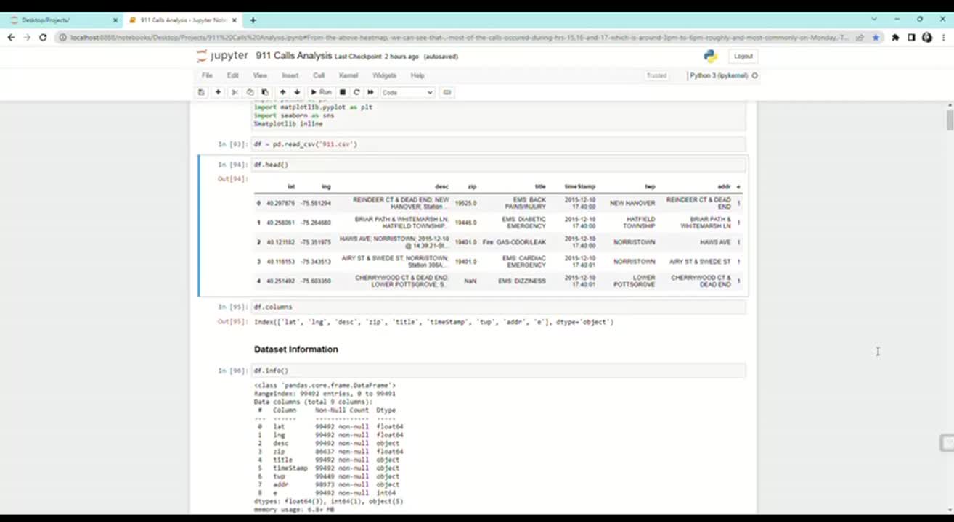Cut selected cells with scissors icon
This screenshot has width=954, height=522.
[235, 92]
